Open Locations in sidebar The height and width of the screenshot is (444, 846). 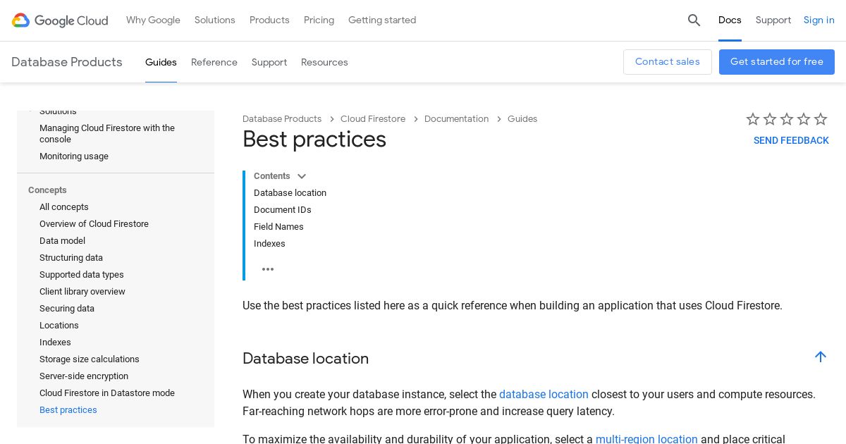pos(59,326)
